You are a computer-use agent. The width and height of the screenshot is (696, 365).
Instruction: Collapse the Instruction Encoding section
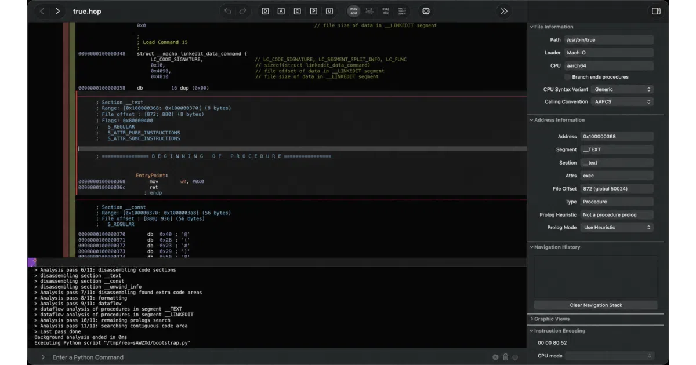click(531, 331)
